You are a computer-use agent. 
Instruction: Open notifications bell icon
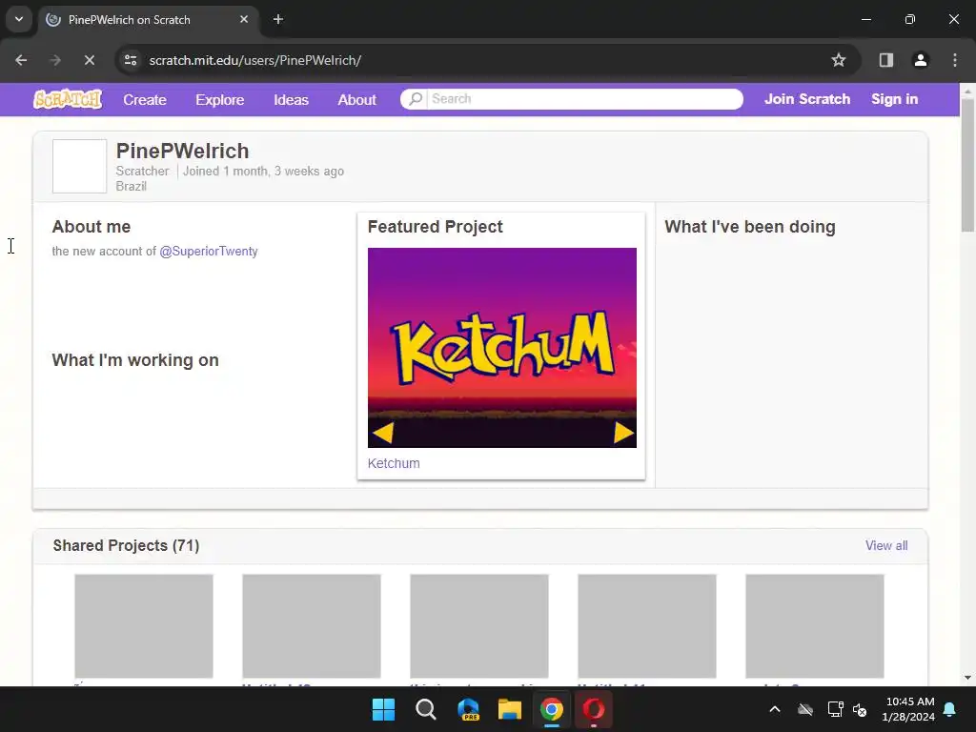950,709
